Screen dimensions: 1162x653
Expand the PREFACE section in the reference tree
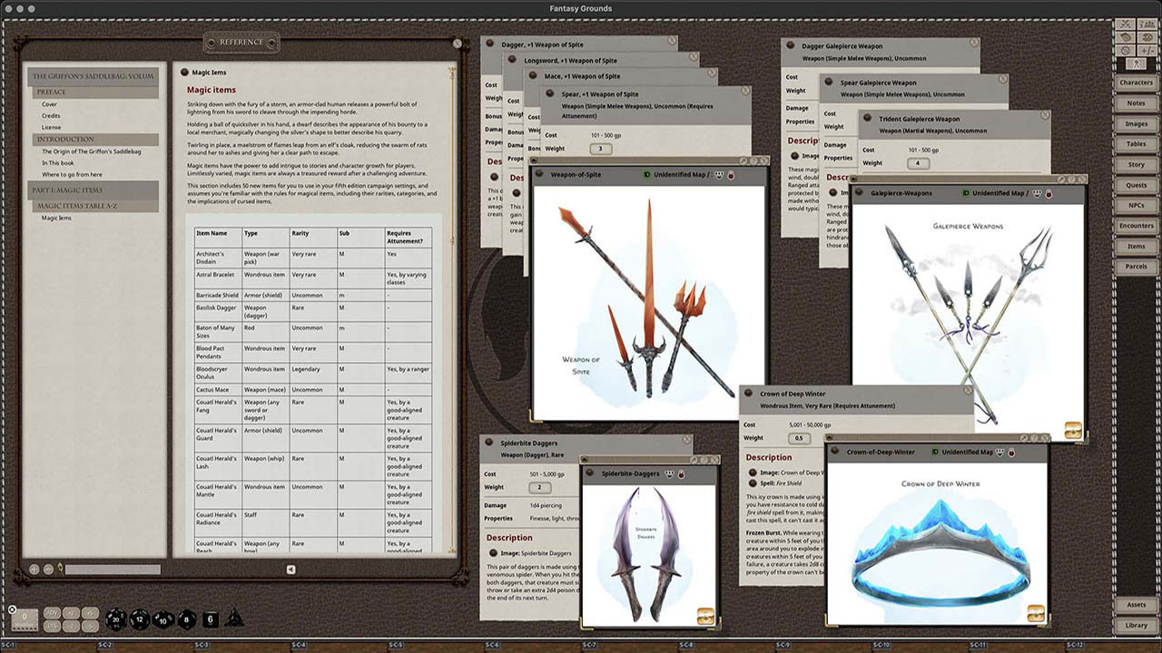click(51, 91)
